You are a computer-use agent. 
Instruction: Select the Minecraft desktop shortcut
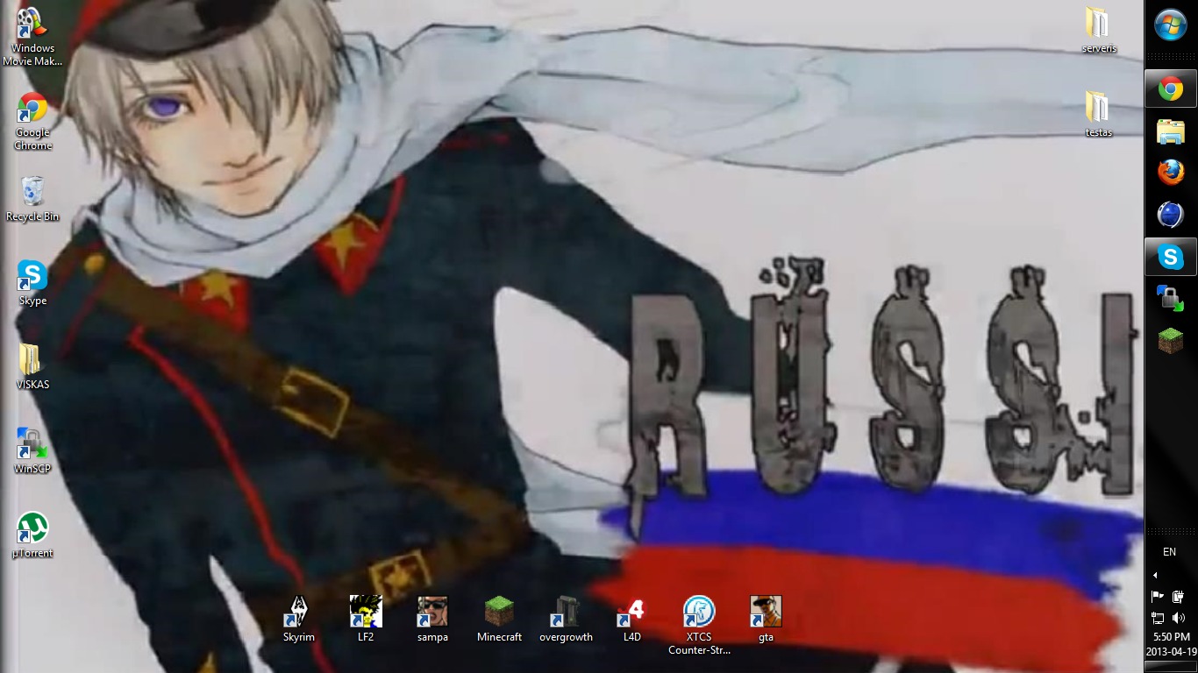[499, 619]
